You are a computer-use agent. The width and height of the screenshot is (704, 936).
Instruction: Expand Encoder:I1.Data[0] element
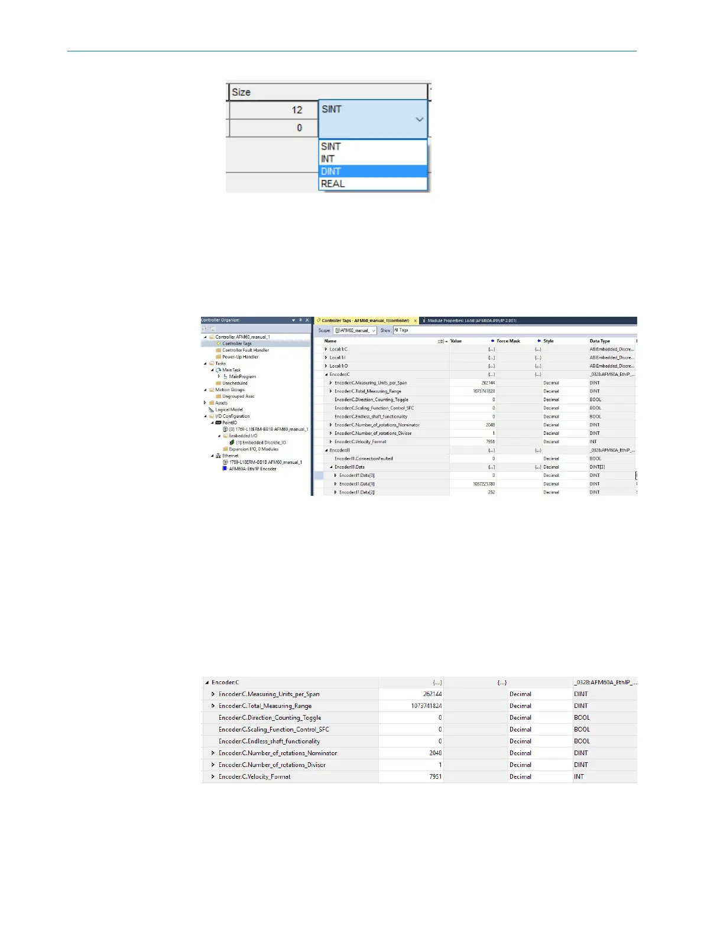tap(336, 475)
